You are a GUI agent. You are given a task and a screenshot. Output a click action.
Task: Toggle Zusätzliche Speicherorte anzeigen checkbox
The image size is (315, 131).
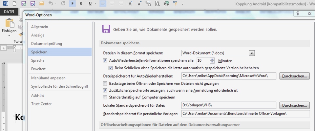tap(105, 90)
